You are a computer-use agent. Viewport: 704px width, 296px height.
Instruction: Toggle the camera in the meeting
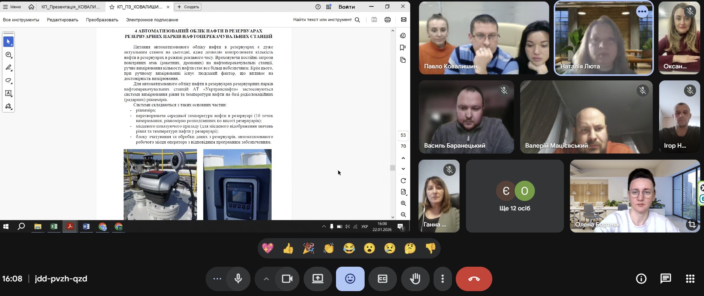point(287,279)
